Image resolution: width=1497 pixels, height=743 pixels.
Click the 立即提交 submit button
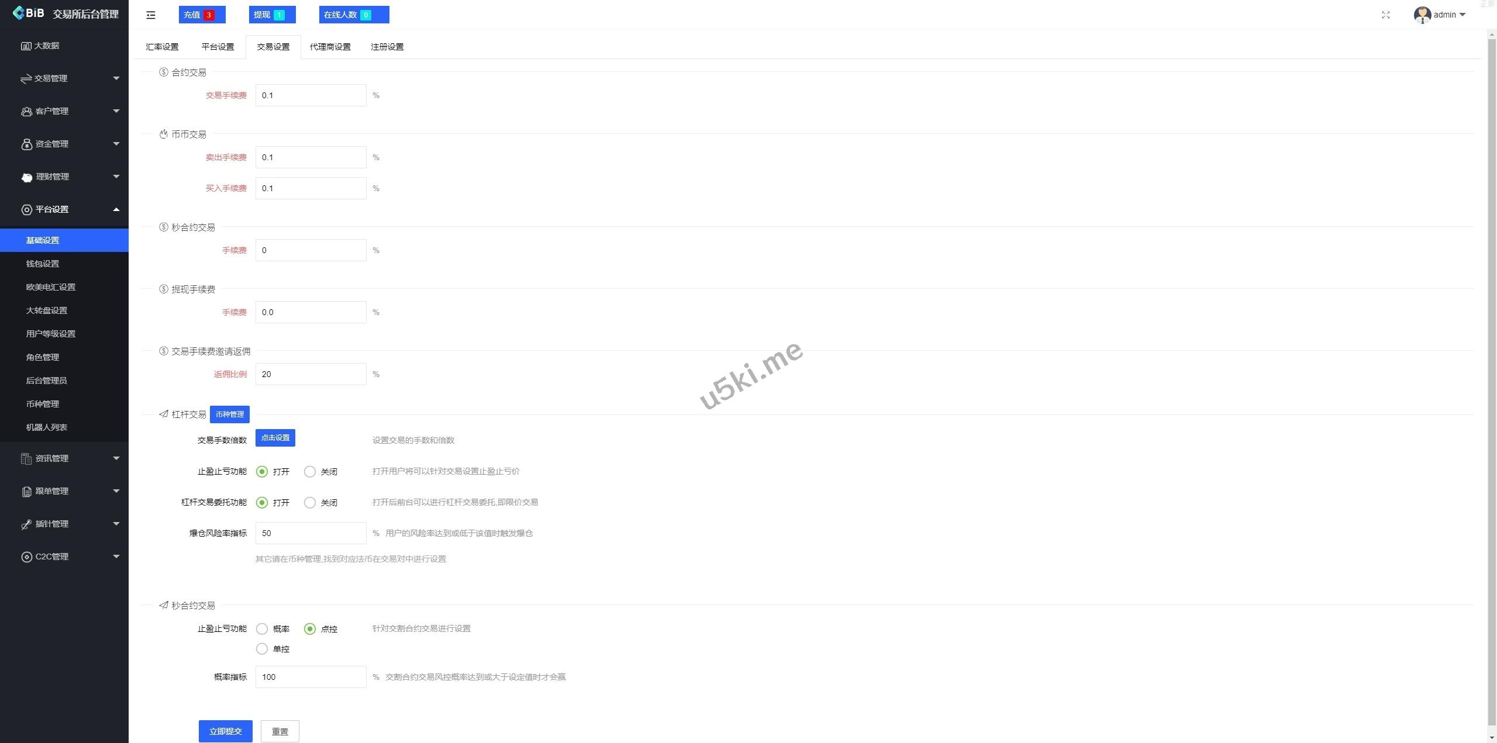(x=226, y=731)
